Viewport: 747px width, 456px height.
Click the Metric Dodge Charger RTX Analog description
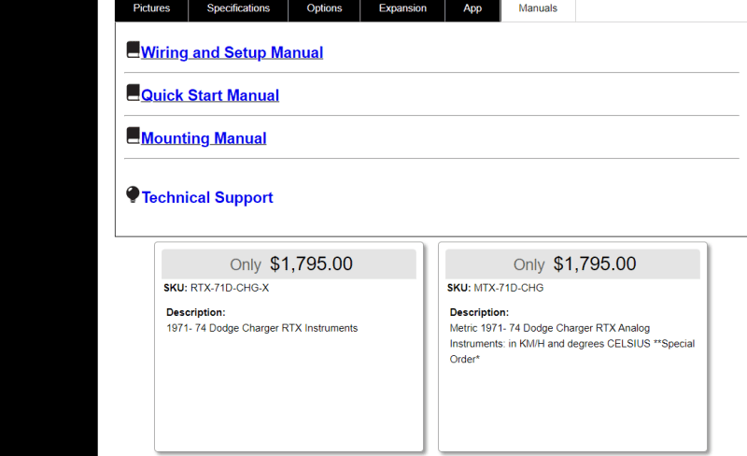coord(572,344)
